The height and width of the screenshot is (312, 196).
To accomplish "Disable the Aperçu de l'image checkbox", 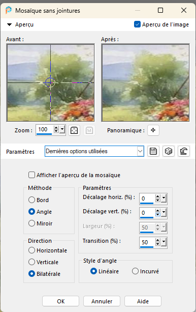I will click(x=137, y=24).
